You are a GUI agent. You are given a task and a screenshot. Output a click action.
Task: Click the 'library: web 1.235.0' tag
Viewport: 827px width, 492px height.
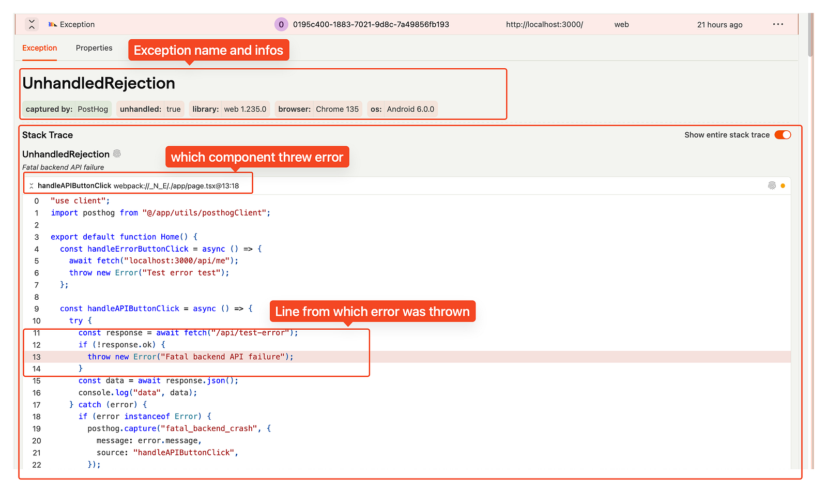click(x=229, y=109)
